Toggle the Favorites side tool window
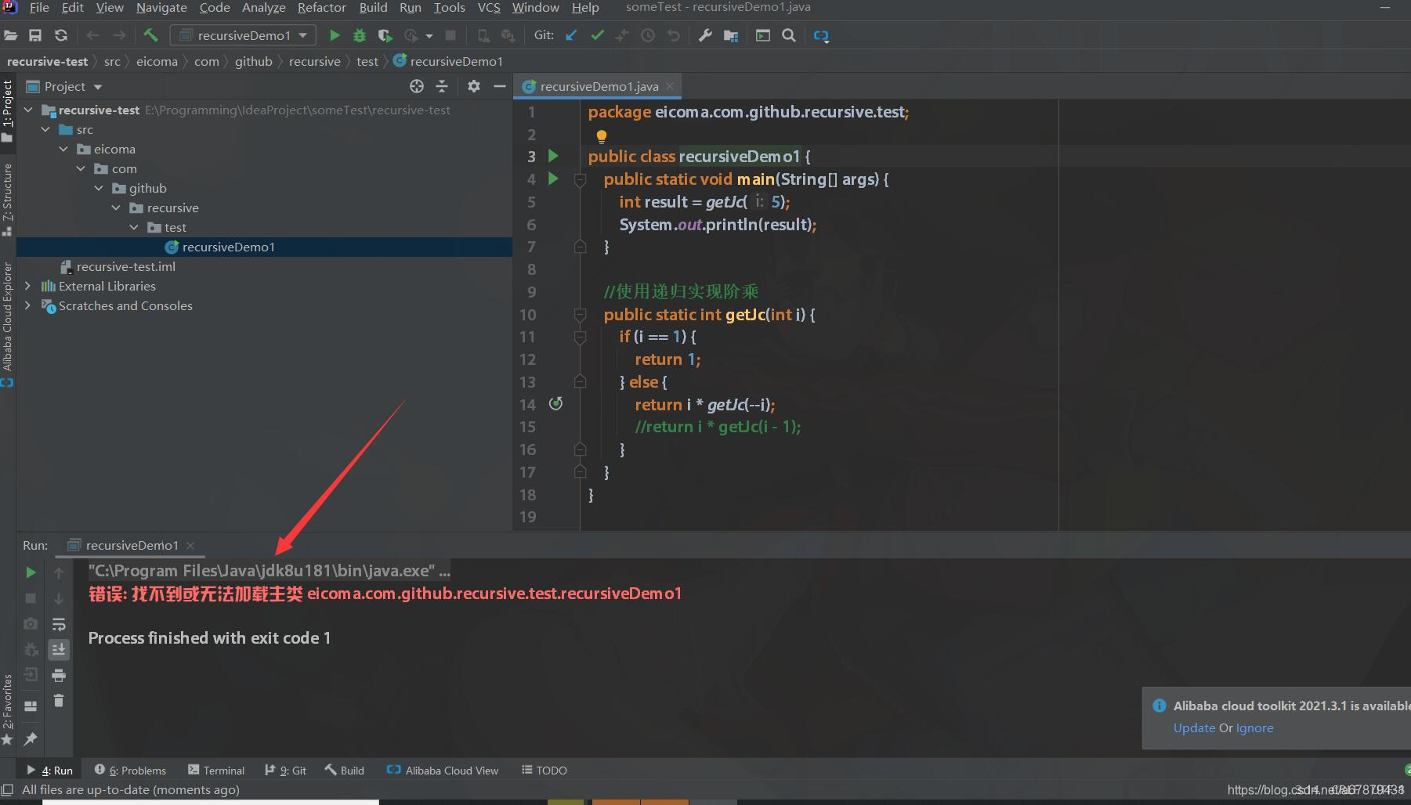The width and height of the screenshot is (1411, 805). [x=8, y=709]
